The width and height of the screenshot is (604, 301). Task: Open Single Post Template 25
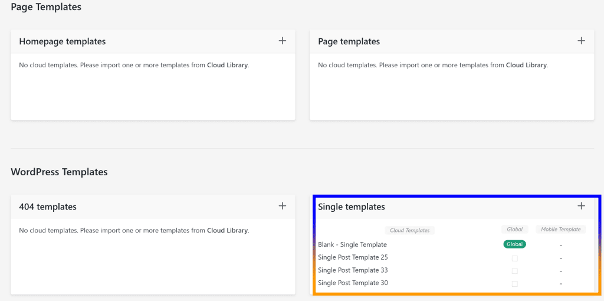coord(353,257)
